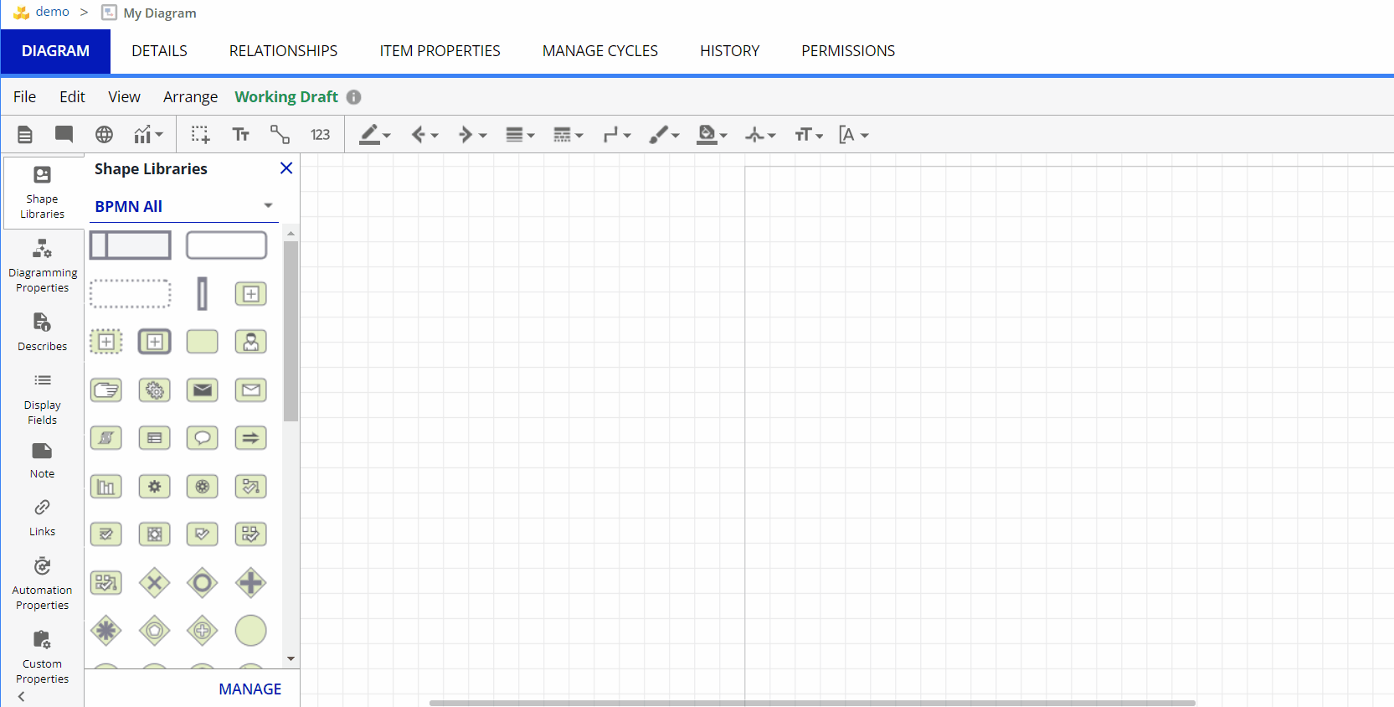Switch to the ITEM PROPERTIES tab
Viewport: 1394px width, 707px height.
pyautogui.click(x=440, y=51)
